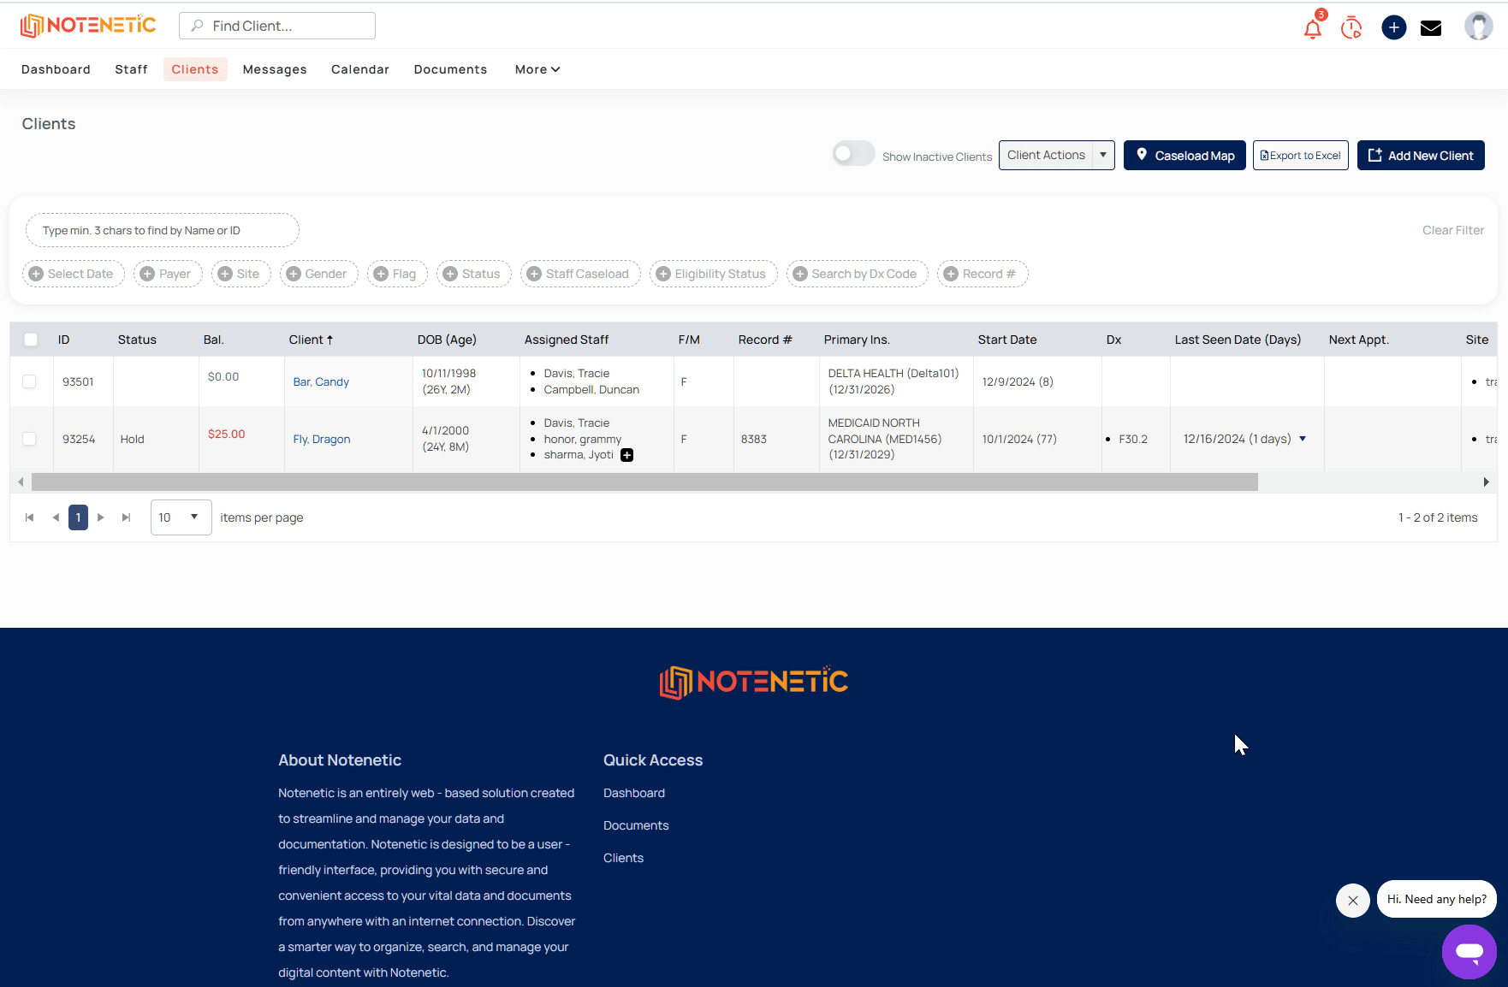Click start date 10/1/2024 (77)
Image resolution: width=1508 pixels, height=987 pixels.
[1019, 439]
